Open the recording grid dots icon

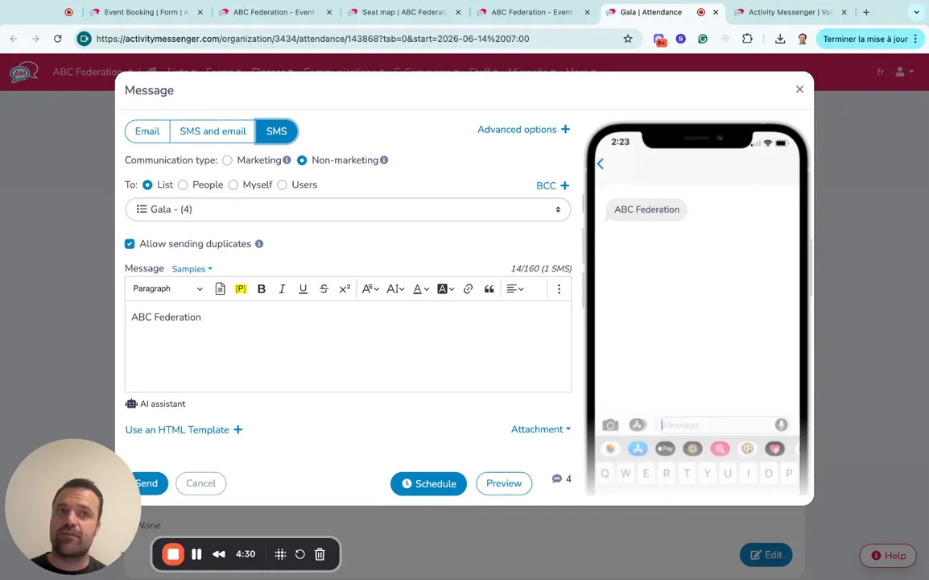click(x=280, y=554)
